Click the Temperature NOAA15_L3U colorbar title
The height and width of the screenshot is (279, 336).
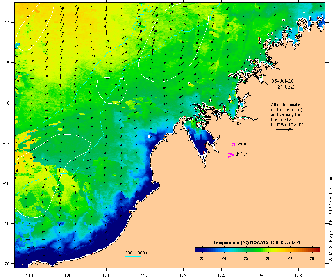(x=257, y=242)
